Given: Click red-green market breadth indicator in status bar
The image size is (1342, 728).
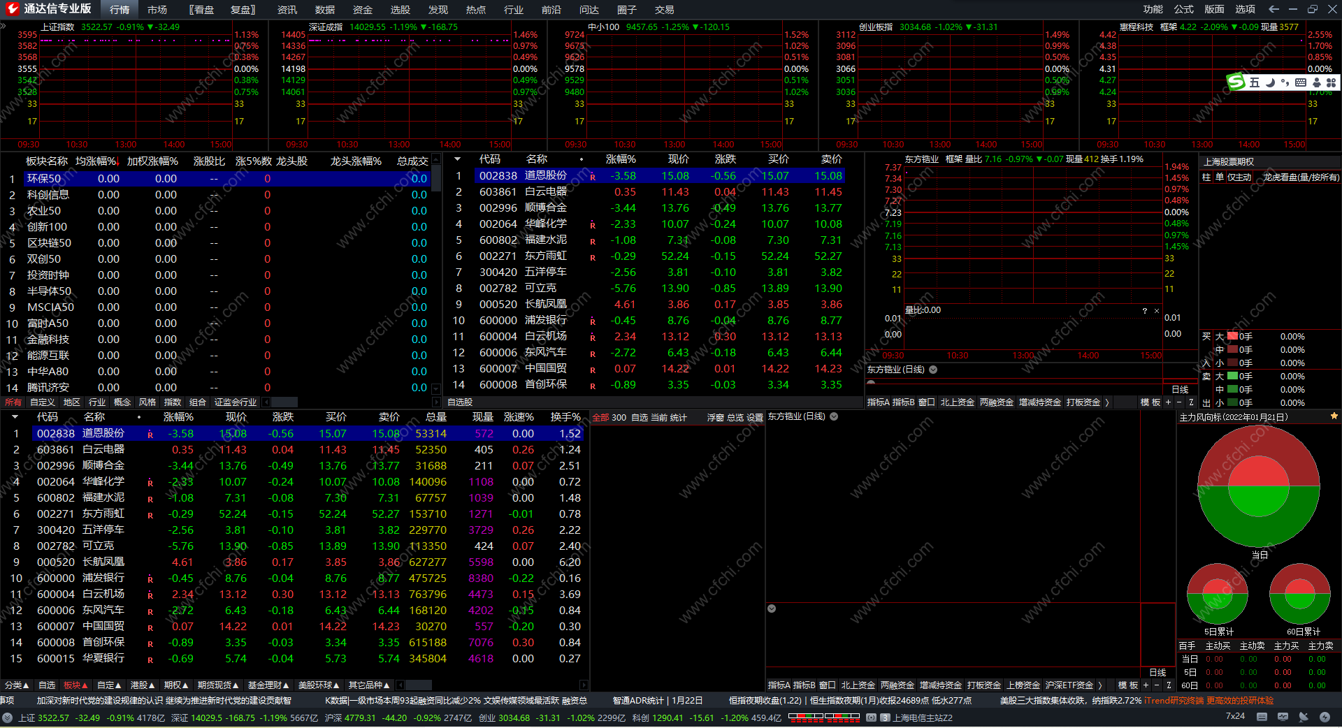Looking at the screenshot, I should pos(824,717).
